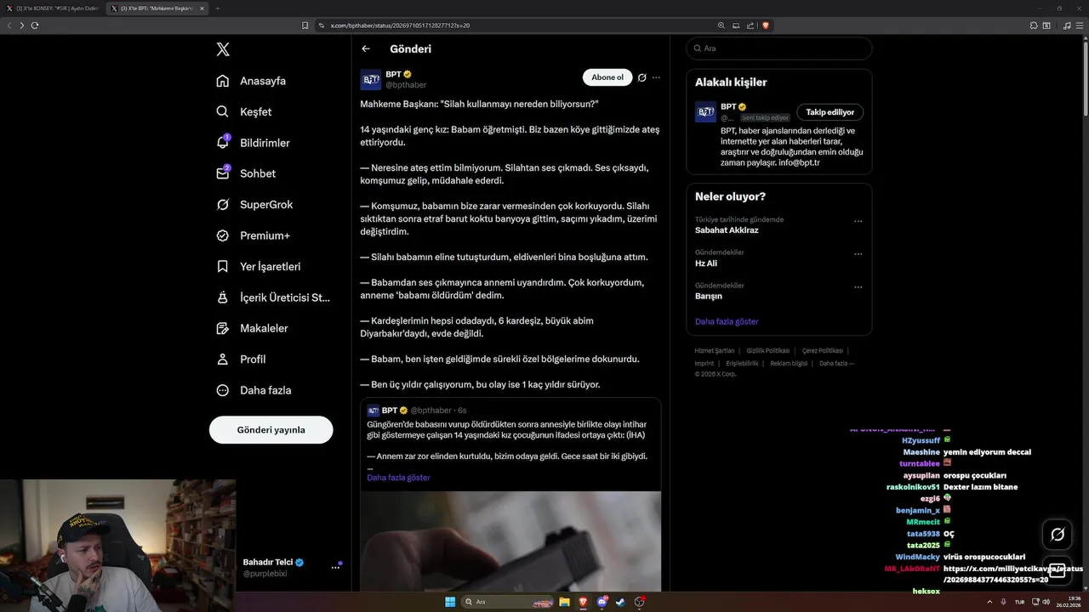Image resolution: width=1089 pixels, height=612 pixels.
Task: Open Premium+ page
Action: 253,235
